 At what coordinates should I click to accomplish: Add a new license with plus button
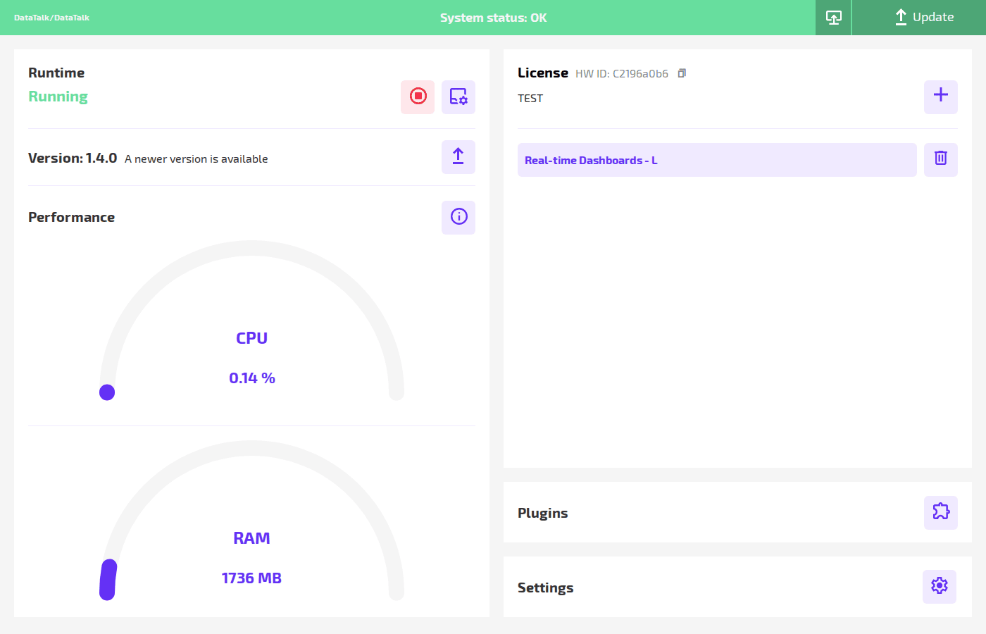coord(941,97)
